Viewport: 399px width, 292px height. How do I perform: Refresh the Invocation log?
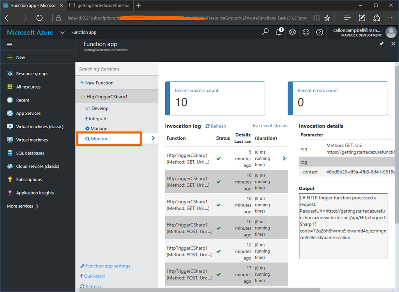click(x=216, y=126)
